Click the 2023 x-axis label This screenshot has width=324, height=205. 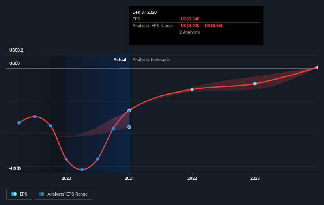255,178
